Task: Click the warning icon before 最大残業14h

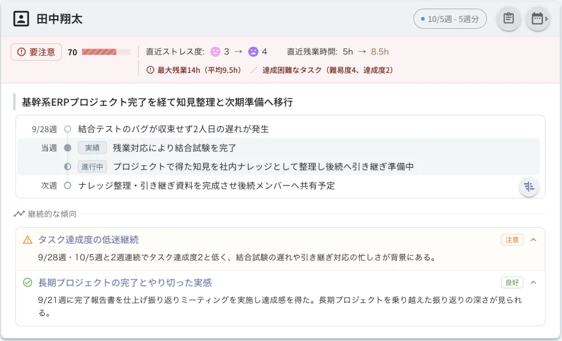Action: 150,70
